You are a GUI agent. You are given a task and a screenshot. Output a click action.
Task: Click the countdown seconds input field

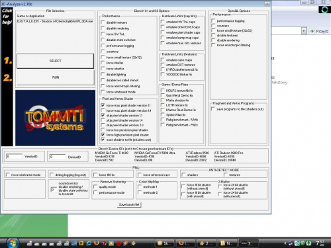click(54, 190)
